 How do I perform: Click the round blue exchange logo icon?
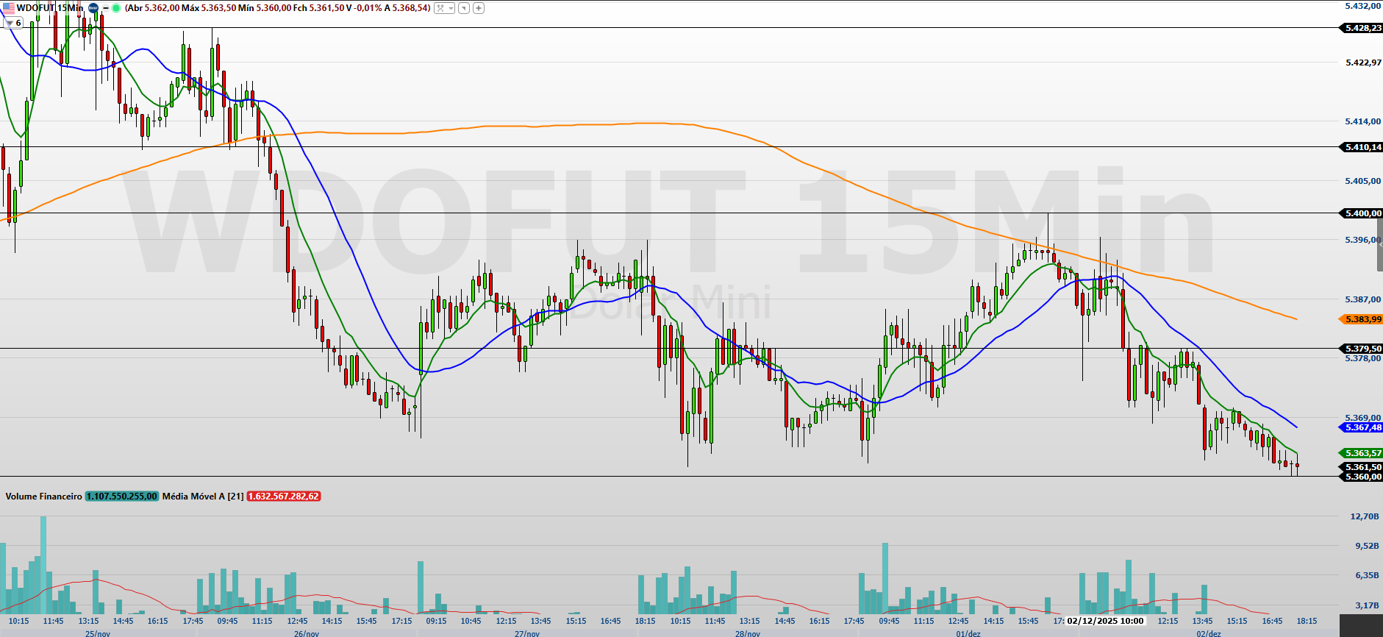93,8
